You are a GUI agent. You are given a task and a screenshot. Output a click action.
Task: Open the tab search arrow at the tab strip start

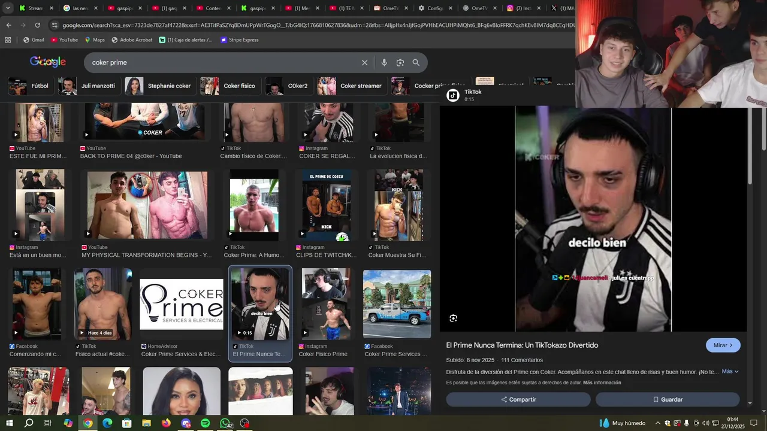point(8,8)
